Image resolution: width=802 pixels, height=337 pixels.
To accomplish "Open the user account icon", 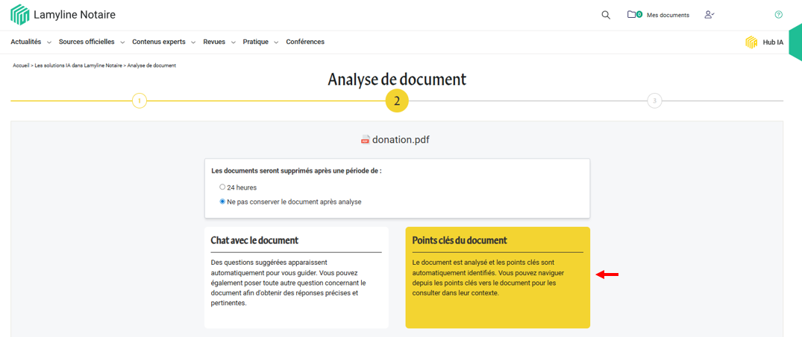I will click(709, 15).
